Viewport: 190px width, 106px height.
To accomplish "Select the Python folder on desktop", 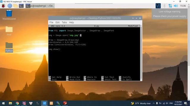I will pos(9,47).
